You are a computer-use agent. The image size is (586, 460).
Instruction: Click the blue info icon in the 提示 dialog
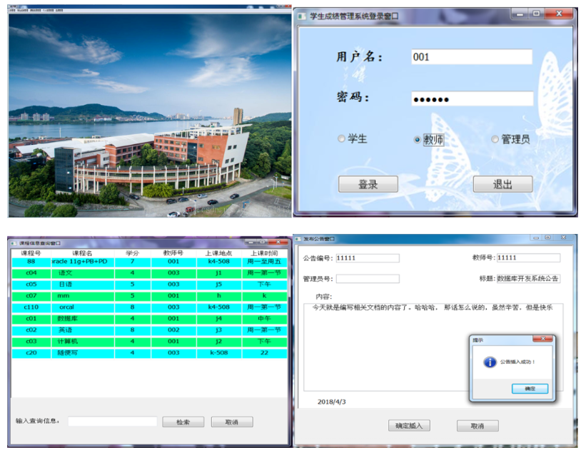[490, 362]
